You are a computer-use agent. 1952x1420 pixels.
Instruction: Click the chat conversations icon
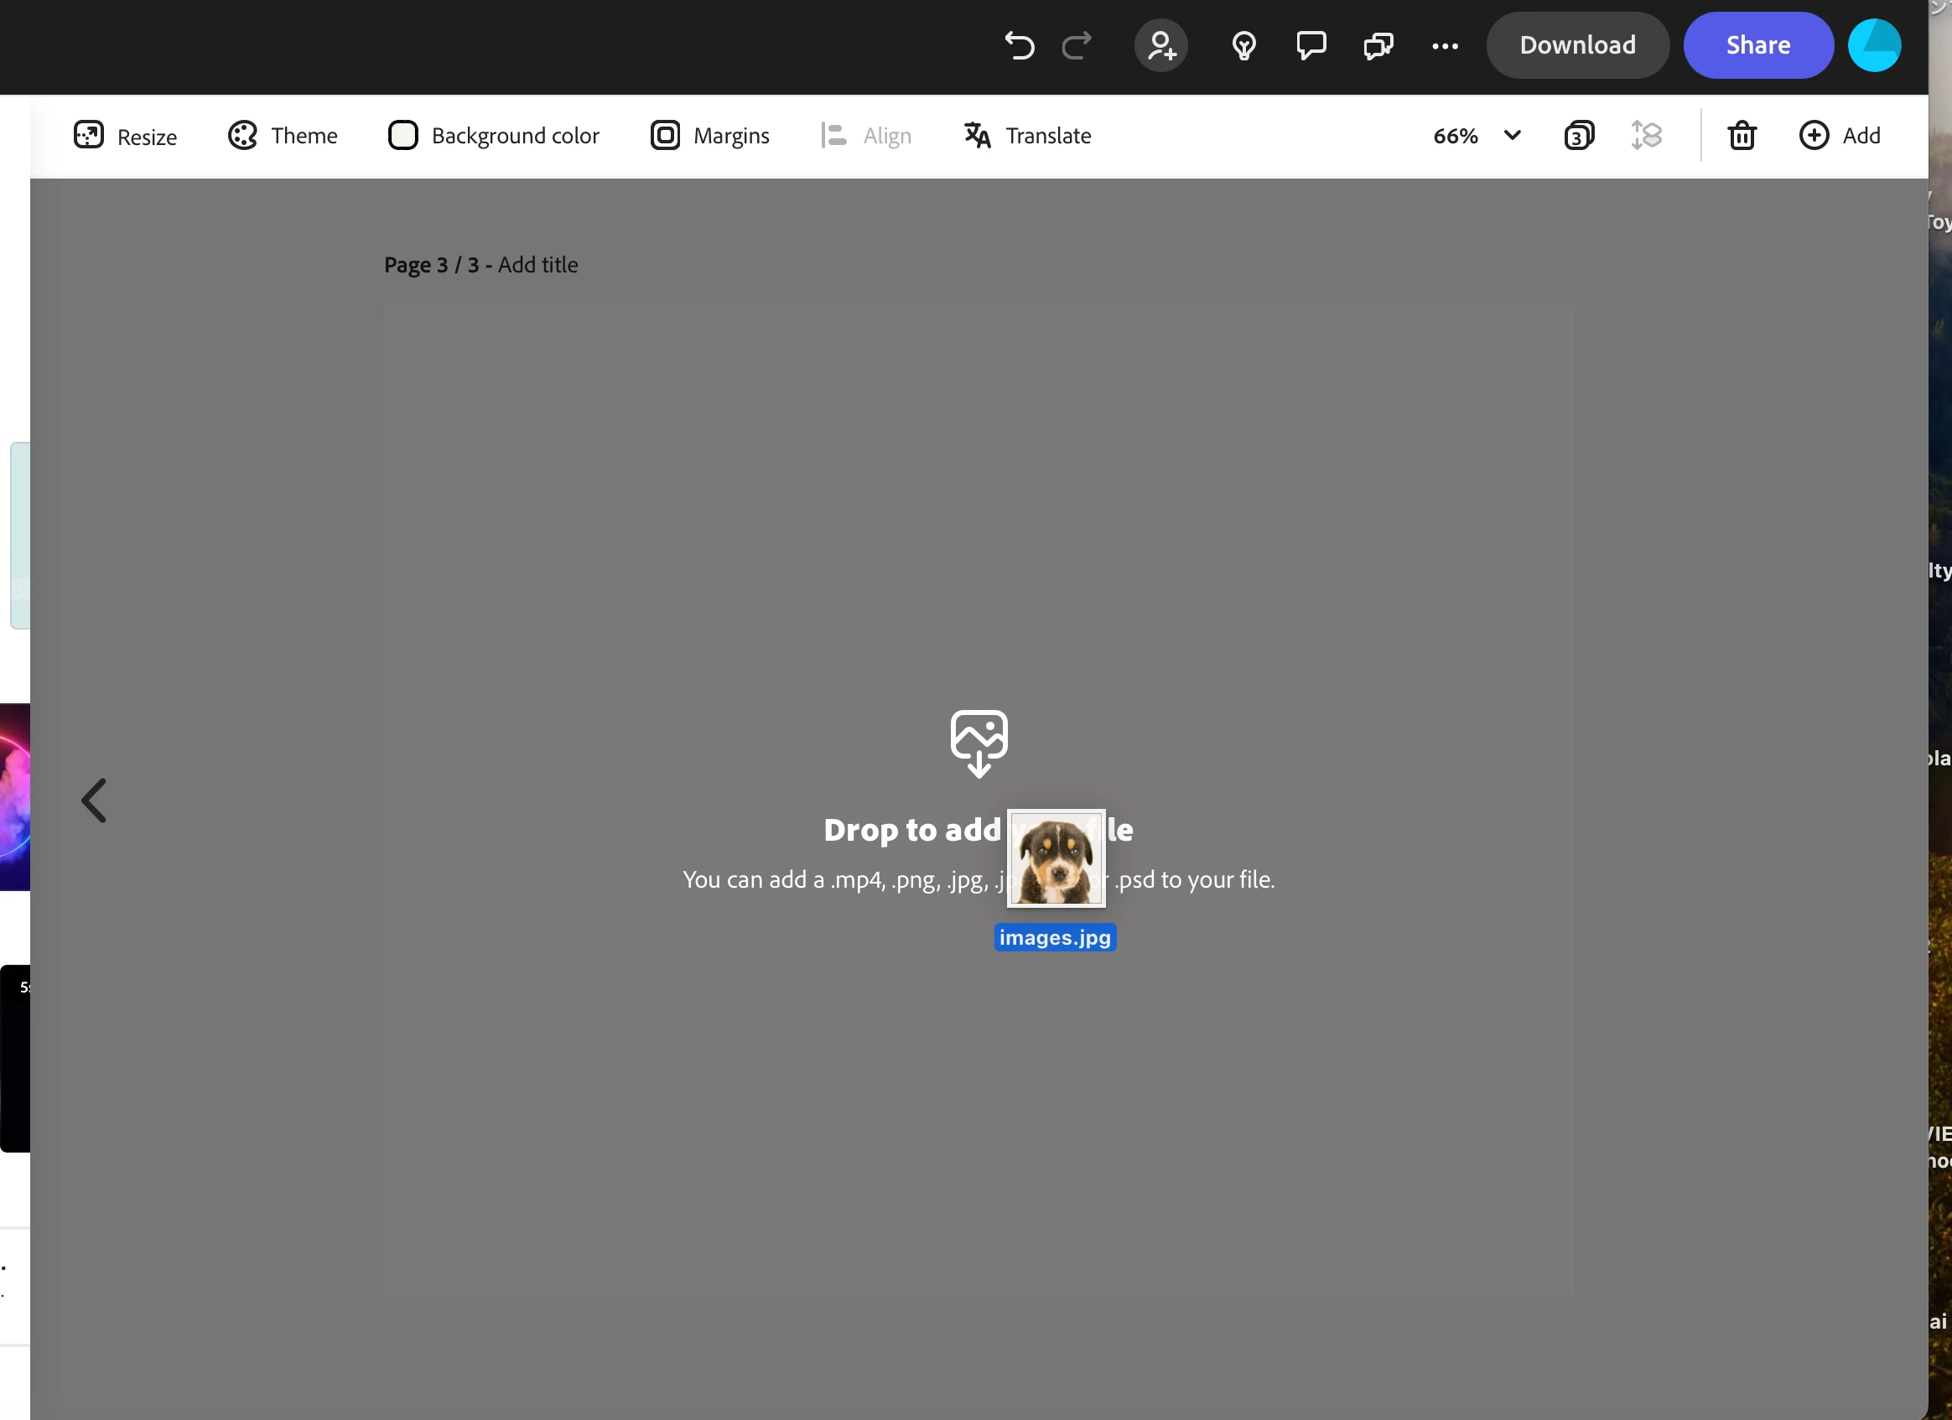pyautogui.click(x=1378, y=44)
